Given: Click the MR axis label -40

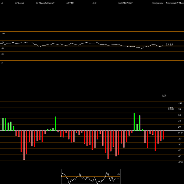Looking at the screenshot, I should [x=180, y=145].
